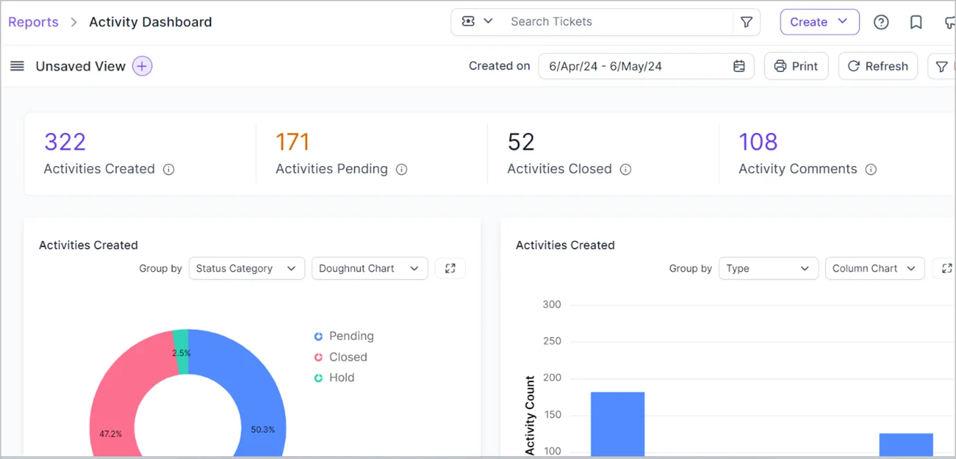Toggle the Pending series in the legend

[344, 336]
